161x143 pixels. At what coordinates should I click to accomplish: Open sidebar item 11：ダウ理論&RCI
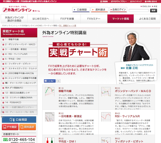click(19, 88)
